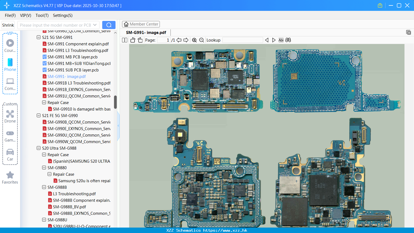Find previous lookup result triangle
This screenshot has width=414, height=233.
[x=267, y=40]
